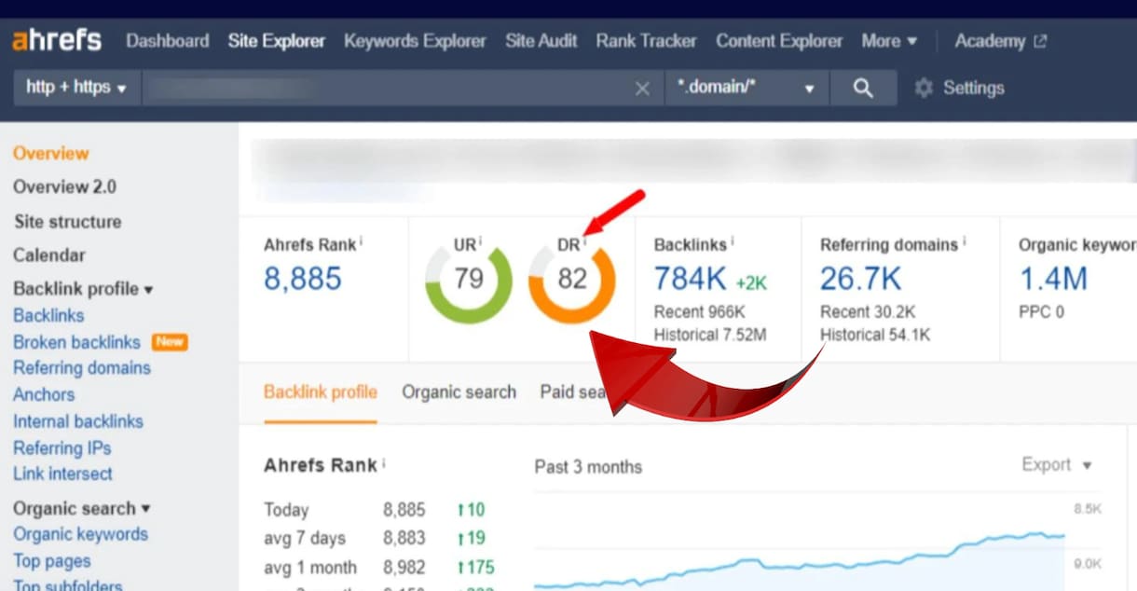The height and width of the screenshot is (591, 1137).
Task: Click the 1.4M organic keywords value
Action: 1053,279
